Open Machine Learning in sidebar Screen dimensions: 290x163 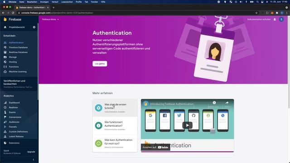pyautogui.click(x=18, y=72)
